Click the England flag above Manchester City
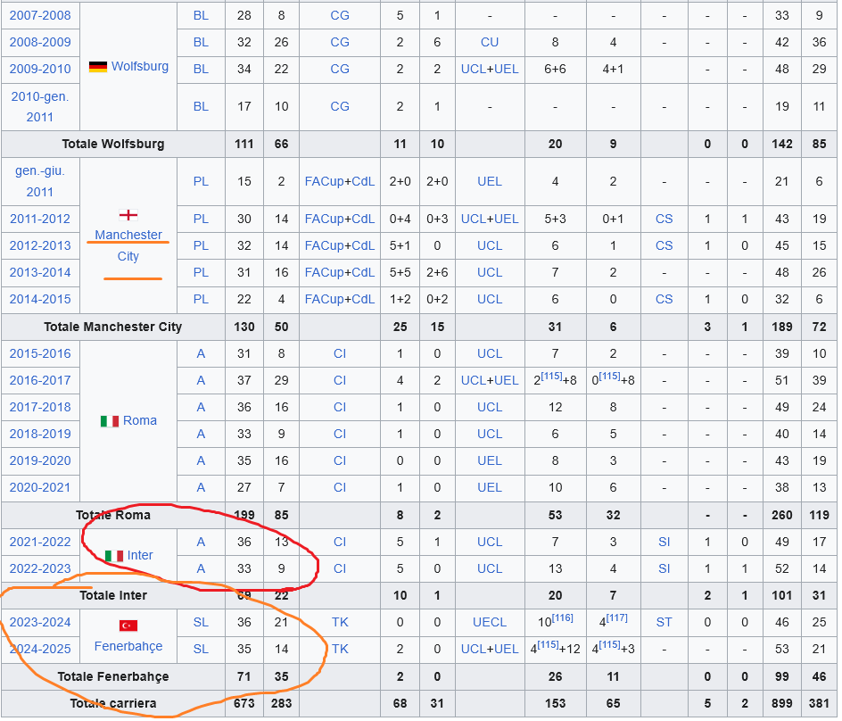The image size is (842, 721). (x=128, y=215)
